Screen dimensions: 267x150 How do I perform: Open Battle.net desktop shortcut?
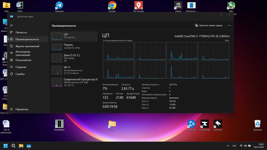coord(191,125)
